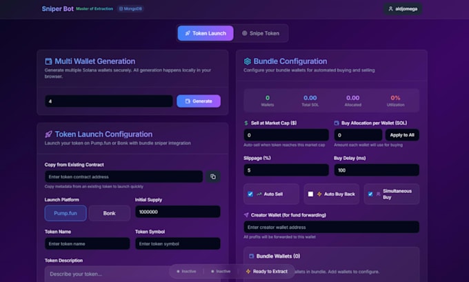Click the MongoDB badge in header
Image resolution: width=469 pixels, height=282 pixels.
point(130,9)
